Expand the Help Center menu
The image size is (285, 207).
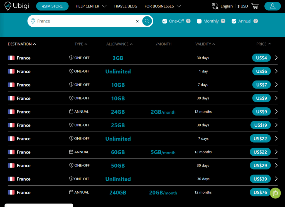(91, 6)
